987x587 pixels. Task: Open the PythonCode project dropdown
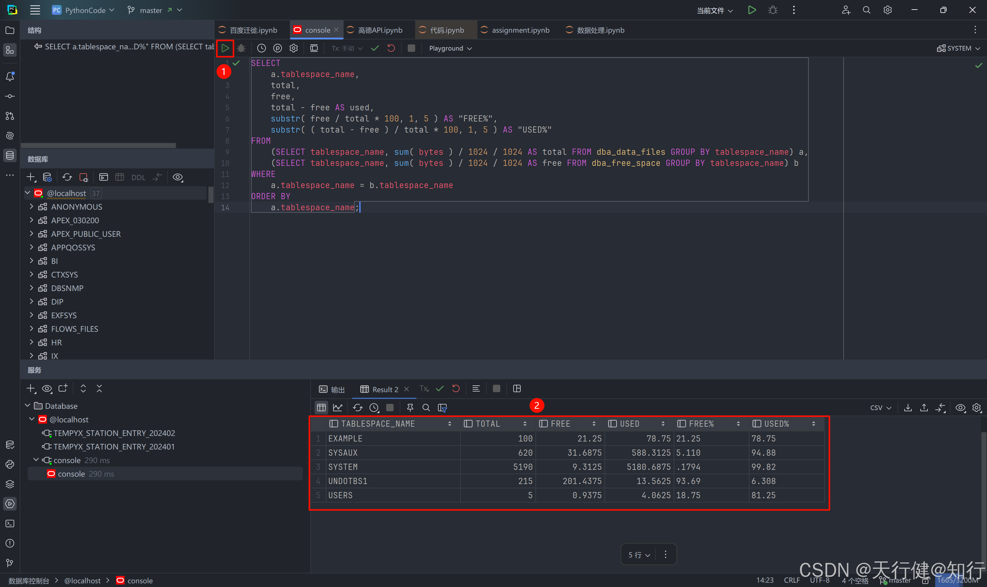coord(83,10)
